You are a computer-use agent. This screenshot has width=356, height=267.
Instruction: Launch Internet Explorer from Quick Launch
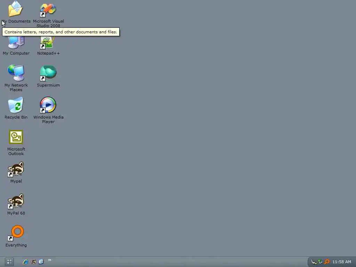[25, 262]
